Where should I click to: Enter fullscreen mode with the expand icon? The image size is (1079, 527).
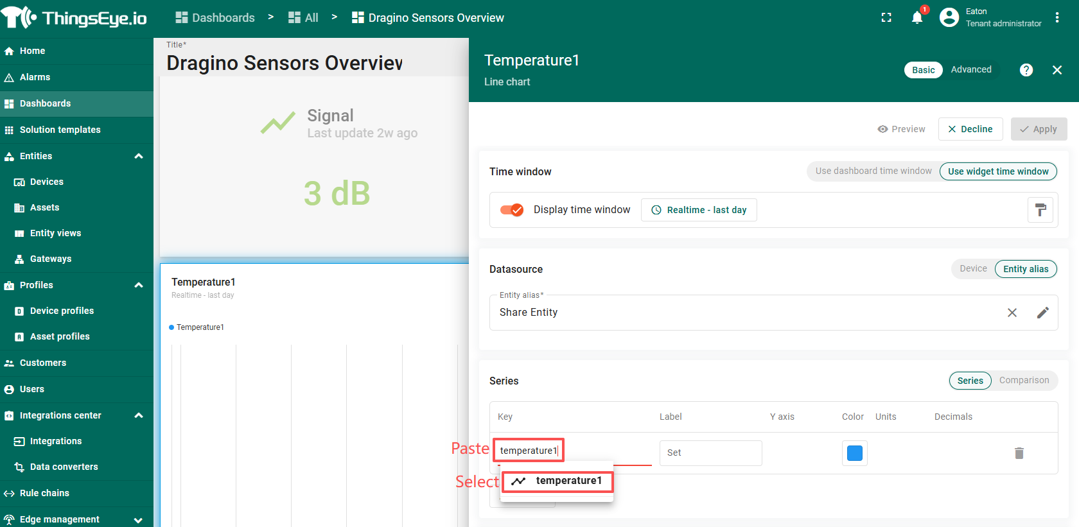pos(886,17)
